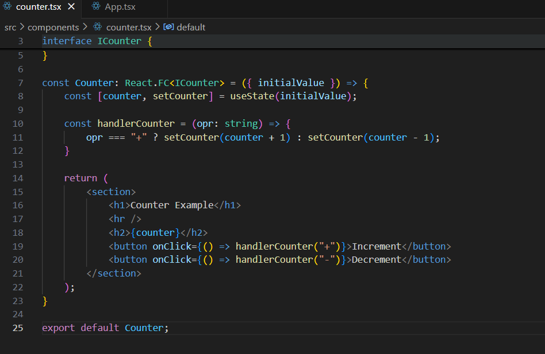
Task: Click 'Counter Example' heading text on line 16
Action: (x=172, y=205)
